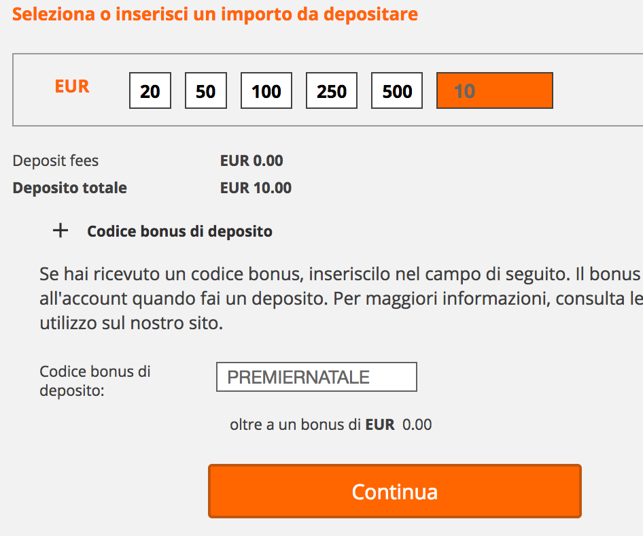Image resolution: width=643 pixels, height=536 pixels.
Task: Click the Se hai ricevuto un codice bonus paragraph
Action: coord(341,299)
